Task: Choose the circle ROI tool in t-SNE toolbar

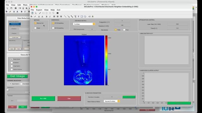Action: (50, 13)
